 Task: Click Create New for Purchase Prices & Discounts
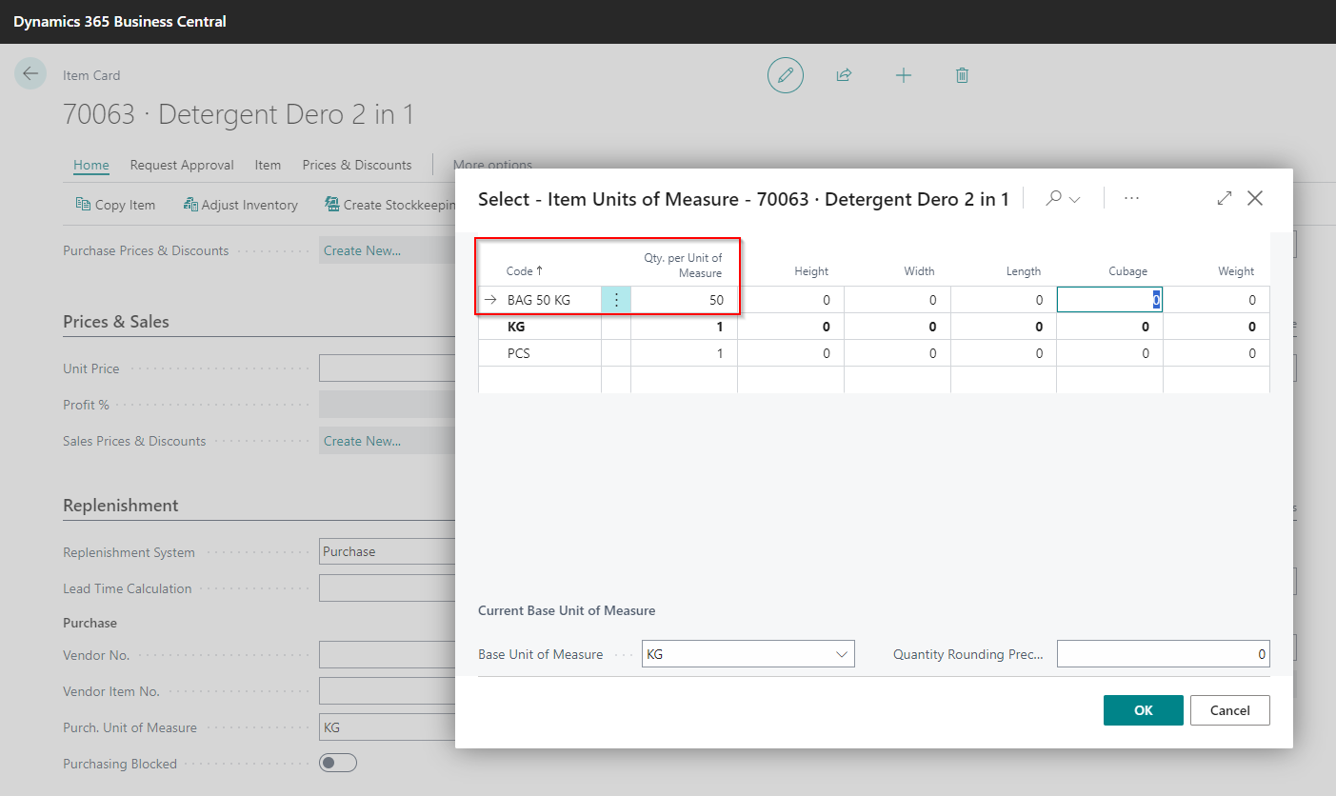tap(362, 250)
